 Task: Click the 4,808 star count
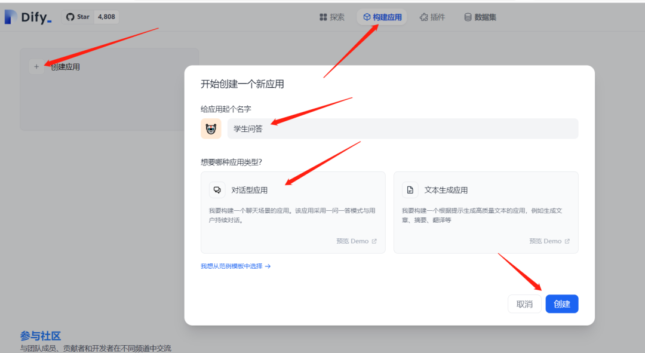[x=106, y=17]
